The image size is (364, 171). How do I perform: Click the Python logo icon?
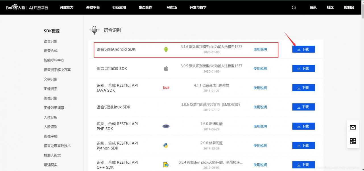(x=166, y=145)
